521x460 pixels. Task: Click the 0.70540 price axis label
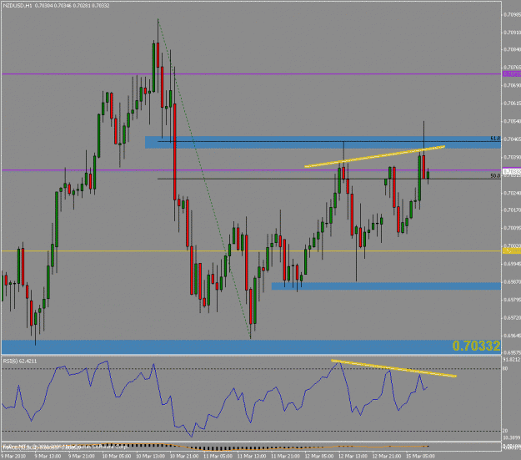[x=512, y=122]
